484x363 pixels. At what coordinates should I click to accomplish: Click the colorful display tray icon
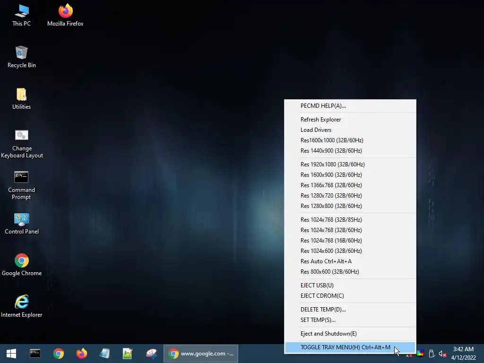pos(420,354)
